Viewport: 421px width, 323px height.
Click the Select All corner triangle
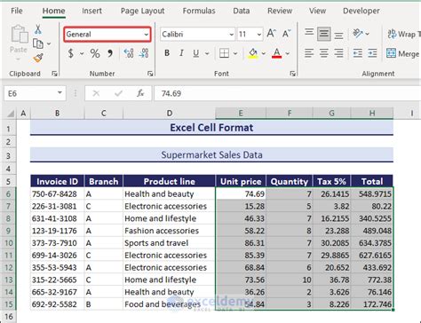(x=11, y=114)
